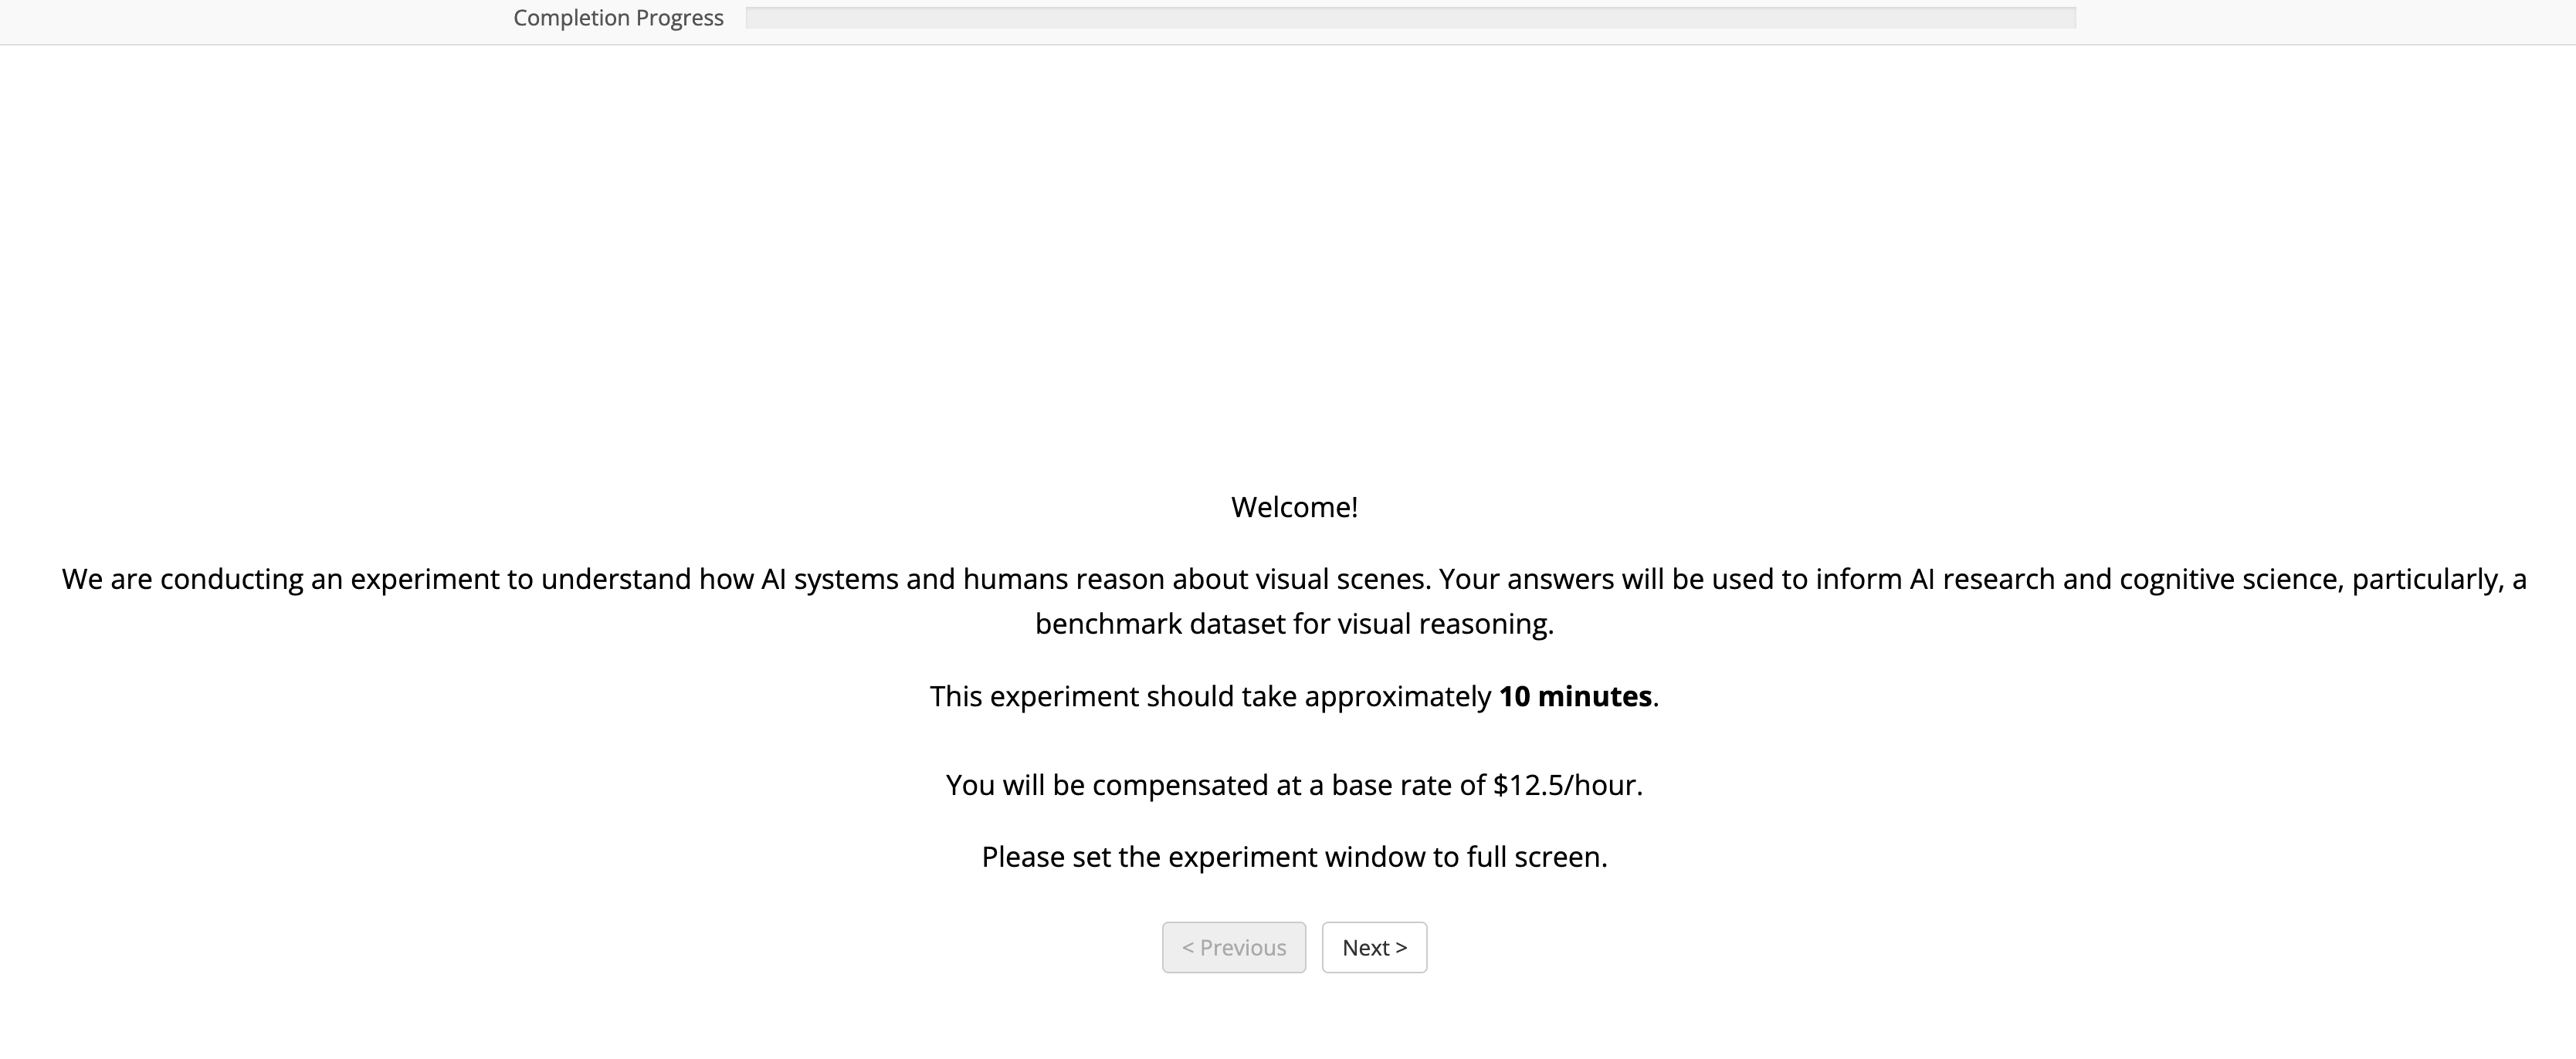This screenshot has height=1059, width=2576.
Task: Click This experiment should take approximately text
Action: click(x=1210, y=696)
